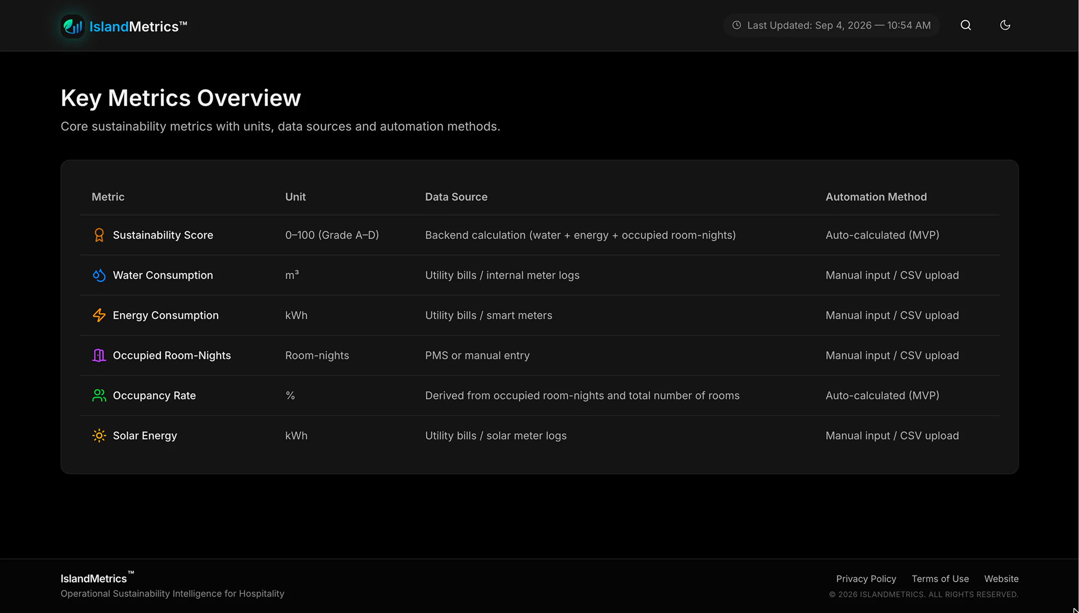This screenshot has width=1079, height=613.
Task: Select the Sustainability Score metric name
Action: click(163, 235)
